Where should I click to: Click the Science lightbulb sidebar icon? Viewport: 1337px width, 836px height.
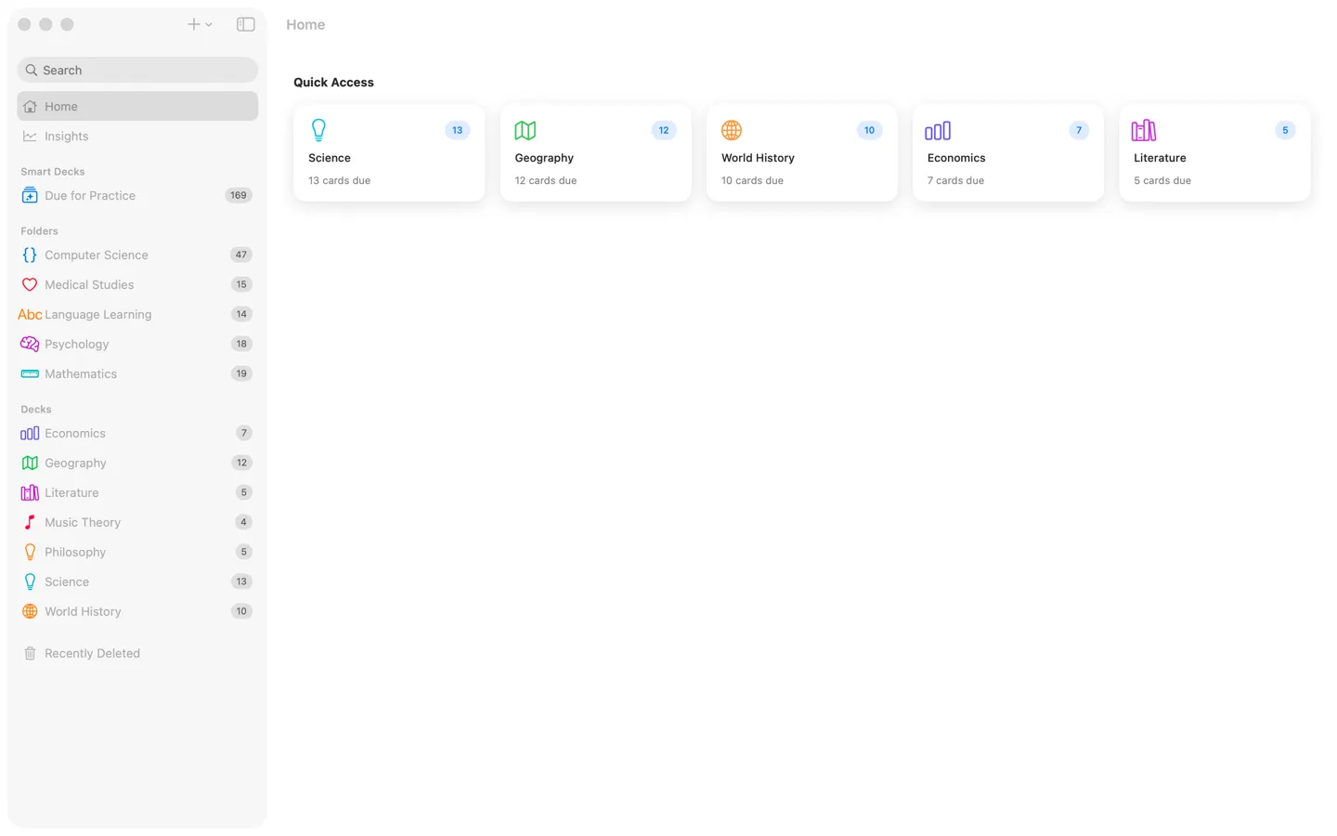pos(30,581)
